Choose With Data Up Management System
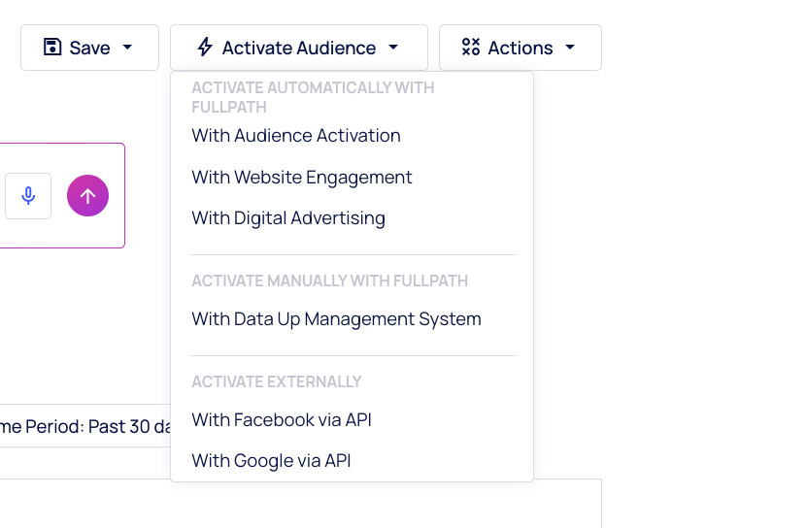806x528 pixels. (x=336, y=319)
